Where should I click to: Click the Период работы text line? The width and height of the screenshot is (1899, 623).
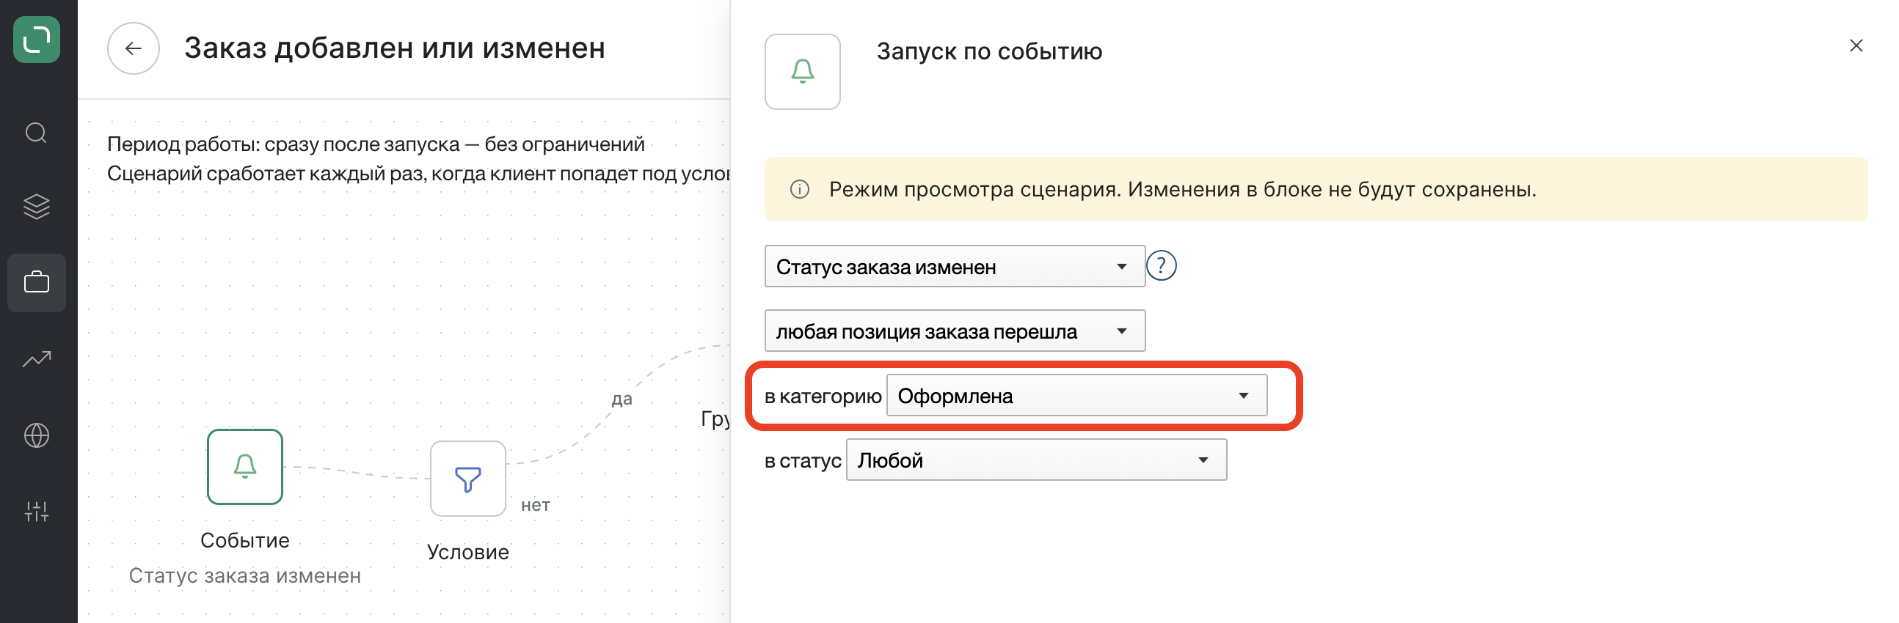pos(376,144)
